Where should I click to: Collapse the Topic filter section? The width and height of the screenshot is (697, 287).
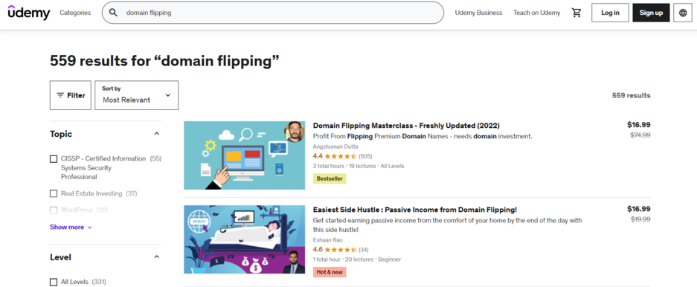pos(156,134)
